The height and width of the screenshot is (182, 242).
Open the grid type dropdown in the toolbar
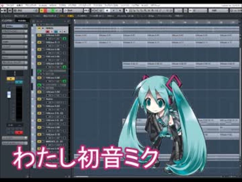pos(218,11)
